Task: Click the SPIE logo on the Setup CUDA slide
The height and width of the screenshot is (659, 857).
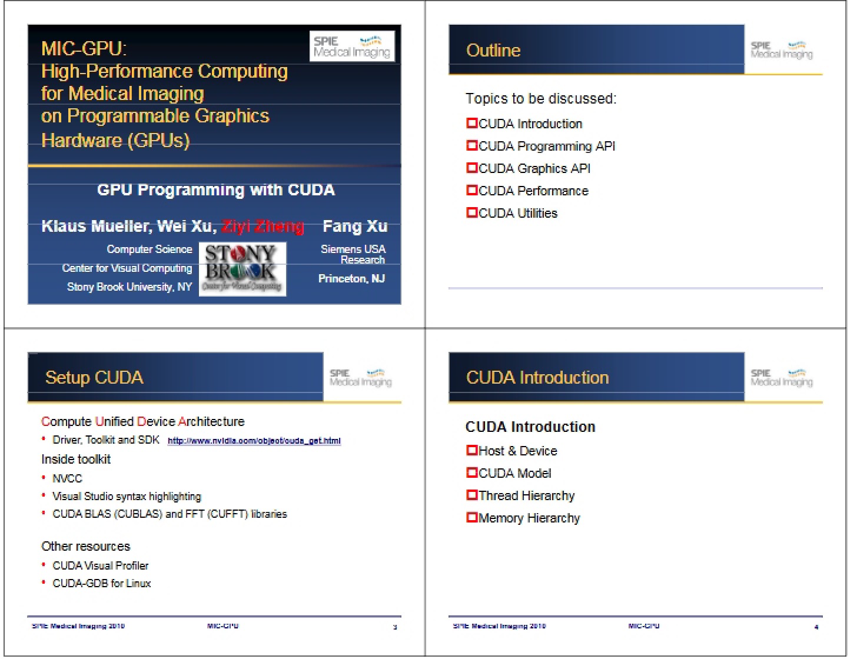Action: (x=361, y=378)
